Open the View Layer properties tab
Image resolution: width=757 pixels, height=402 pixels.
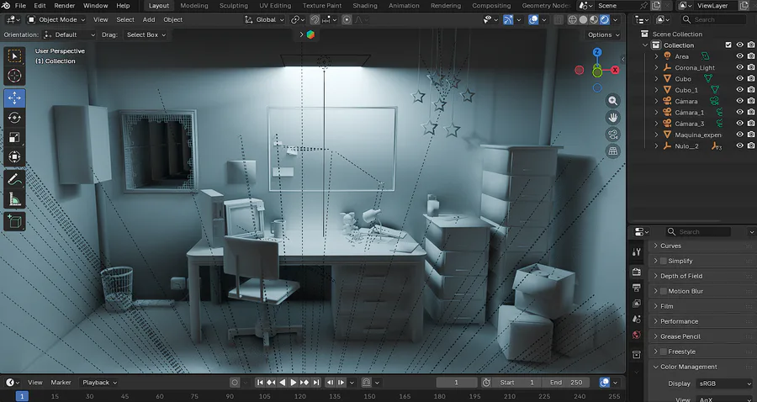click(637, 304)
